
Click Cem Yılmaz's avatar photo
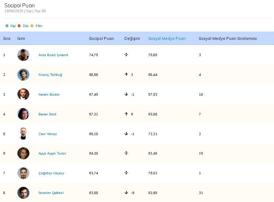(23, 134)
